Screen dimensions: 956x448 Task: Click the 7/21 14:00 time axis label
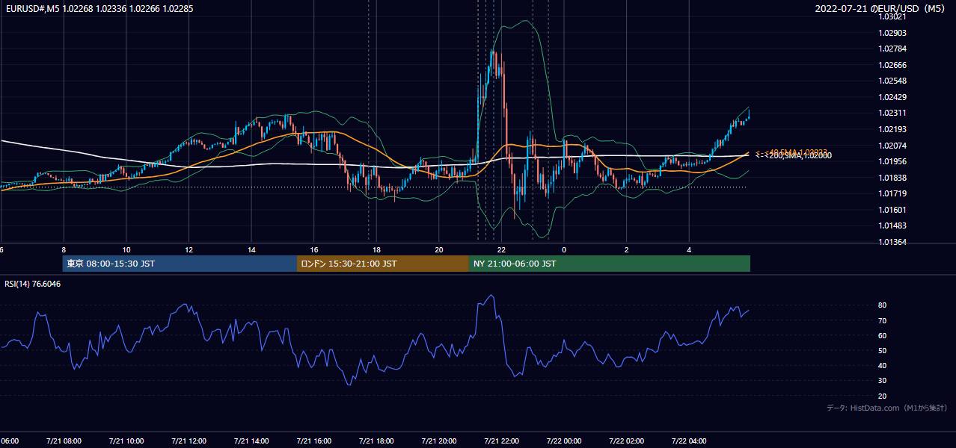tap(251, 441)
